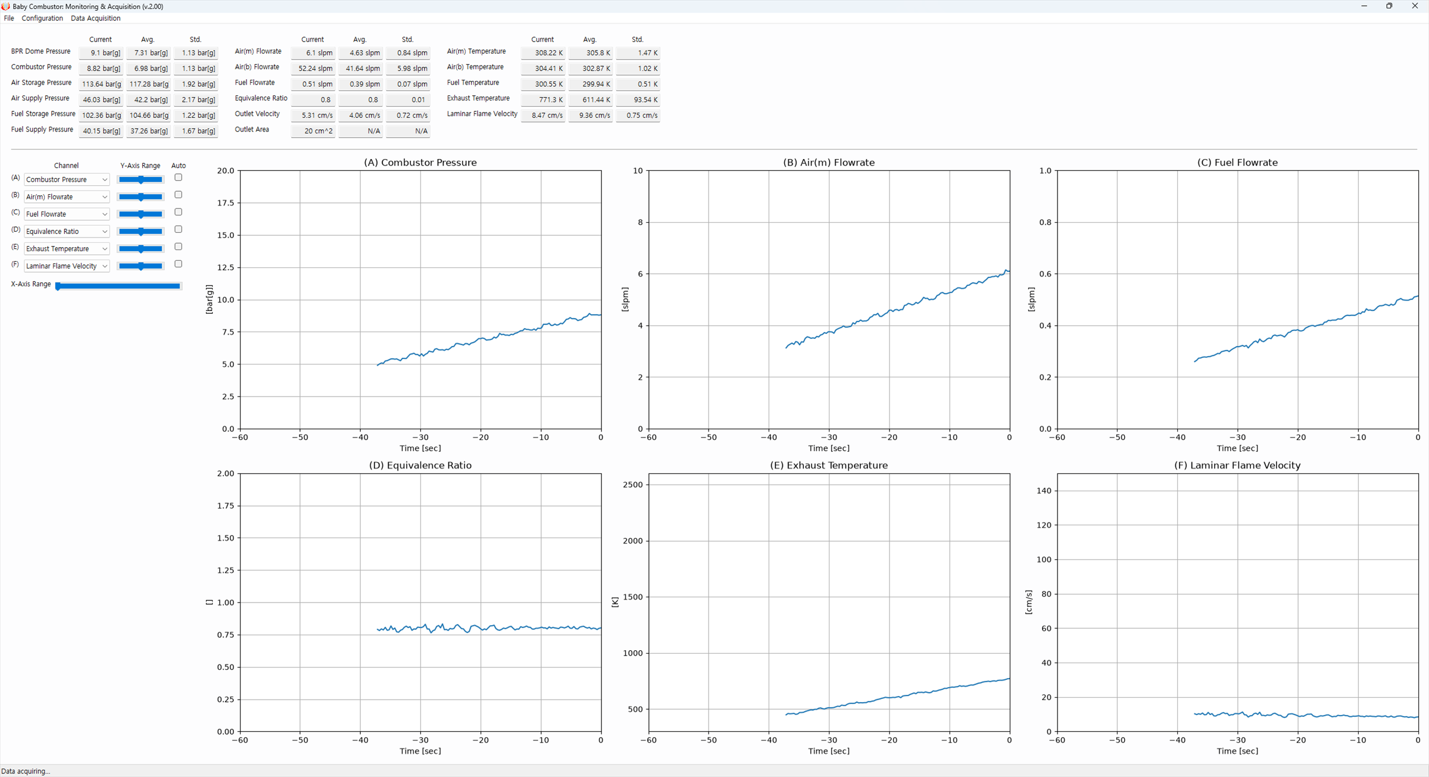Enable Auto for channel (D) Equivalence Ratio

178,229
